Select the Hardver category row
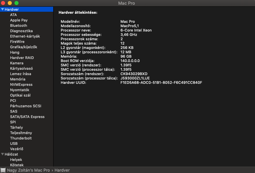 (x=27, y=9)
